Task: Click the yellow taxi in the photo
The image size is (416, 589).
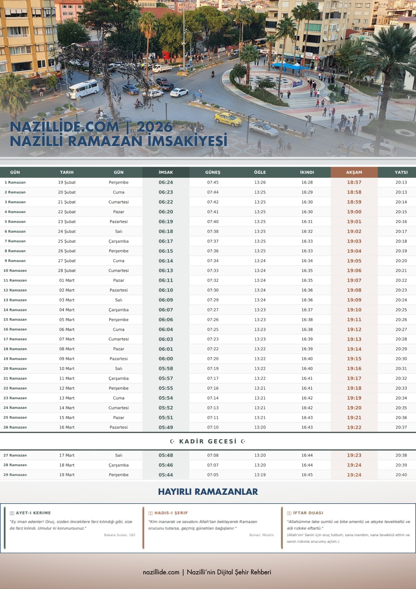Action: point(227,119)
